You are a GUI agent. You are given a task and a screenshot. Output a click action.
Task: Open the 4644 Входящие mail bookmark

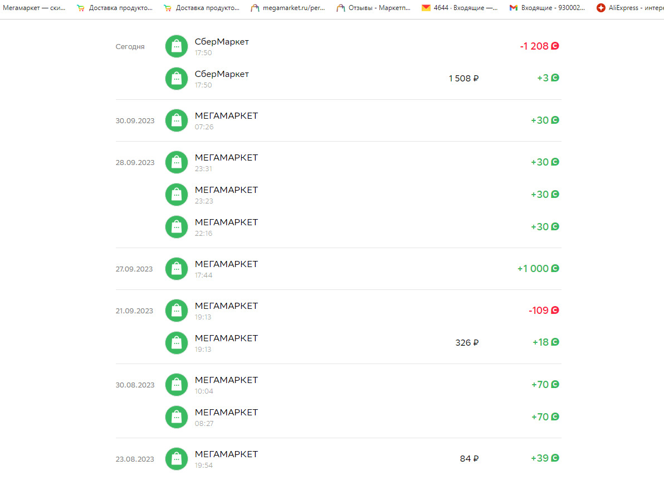click(460, 8)
